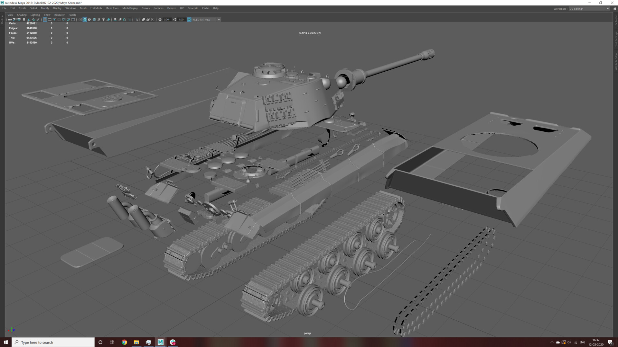The height and width of the screenshot is (347, 618).
Task: Toggle the film gate display
Action: tap(49, 20)
